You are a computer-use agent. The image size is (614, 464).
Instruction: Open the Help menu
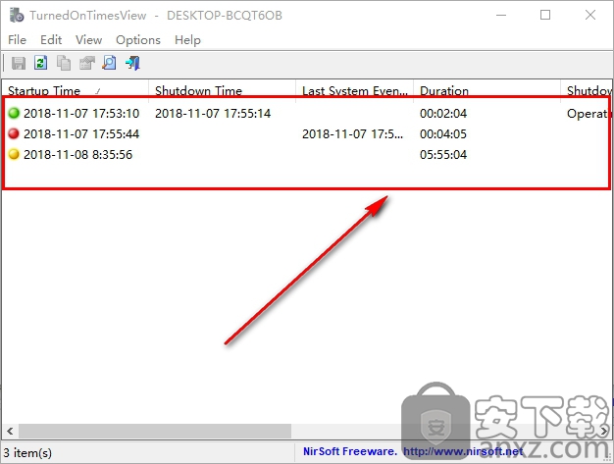pos(187,40)
